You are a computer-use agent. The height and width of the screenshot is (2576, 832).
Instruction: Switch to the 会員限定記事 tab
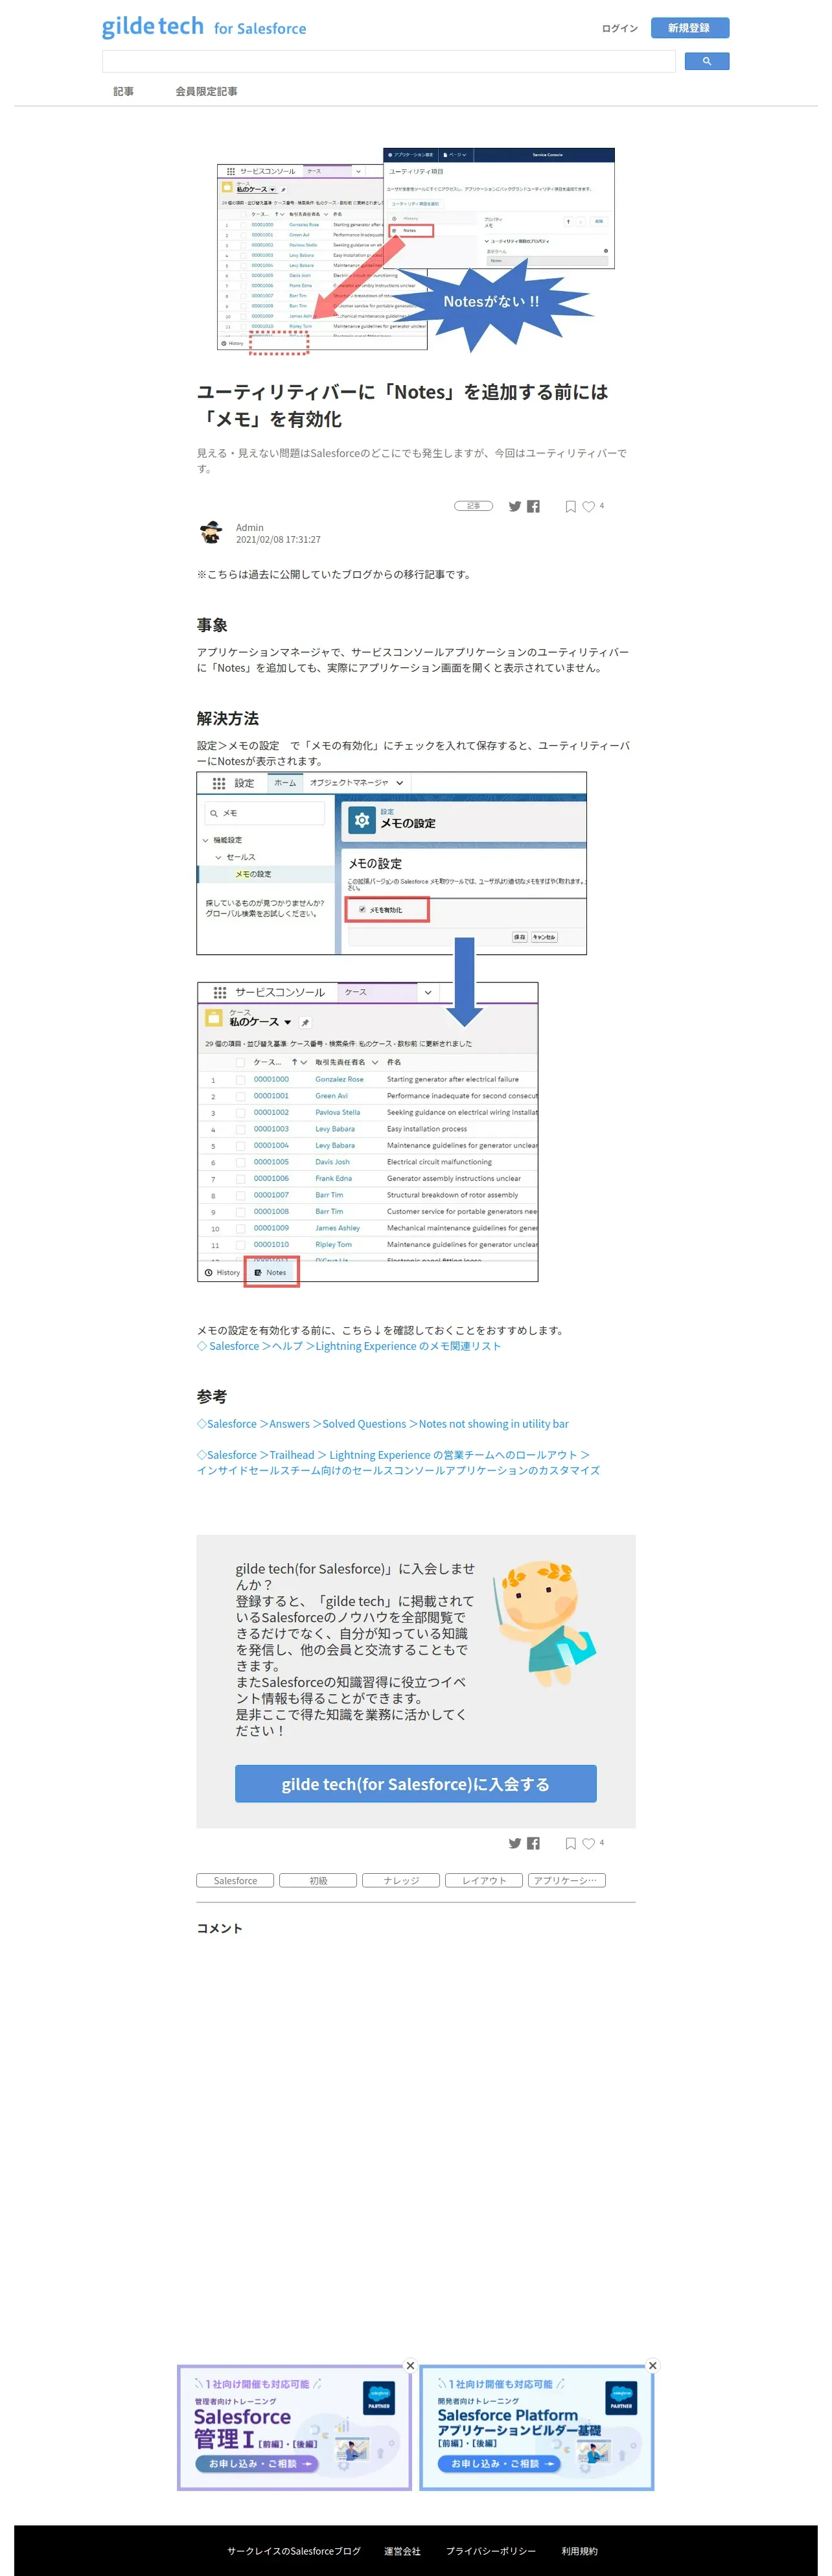(x=206, y=91)
